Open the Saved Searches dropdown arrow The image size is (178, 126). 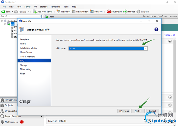(41, 116)
